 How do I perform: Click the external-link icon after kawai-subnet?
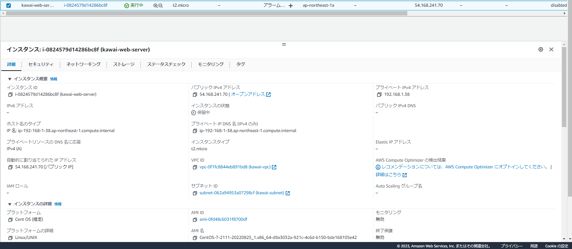[288, 193]
